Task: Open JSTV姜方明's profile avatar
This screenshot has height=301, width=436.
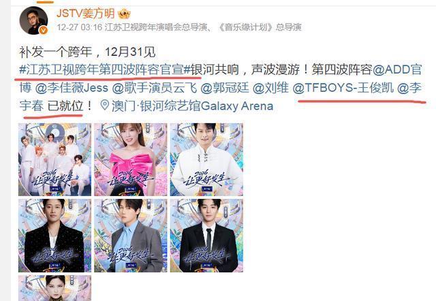Action: coord(33,20)
